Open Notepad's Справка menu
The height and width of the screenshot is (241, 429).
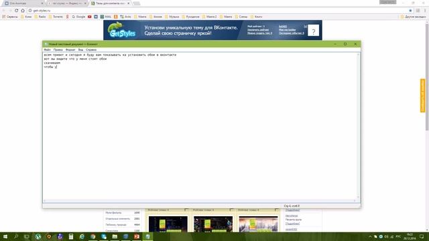(x=91, y=50)
